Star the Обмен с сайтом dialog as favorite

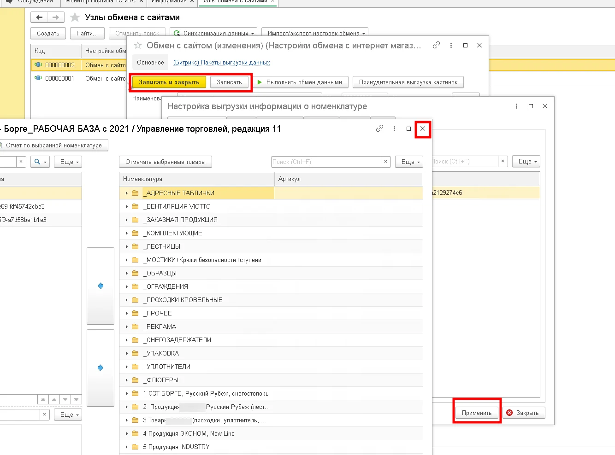138,46
